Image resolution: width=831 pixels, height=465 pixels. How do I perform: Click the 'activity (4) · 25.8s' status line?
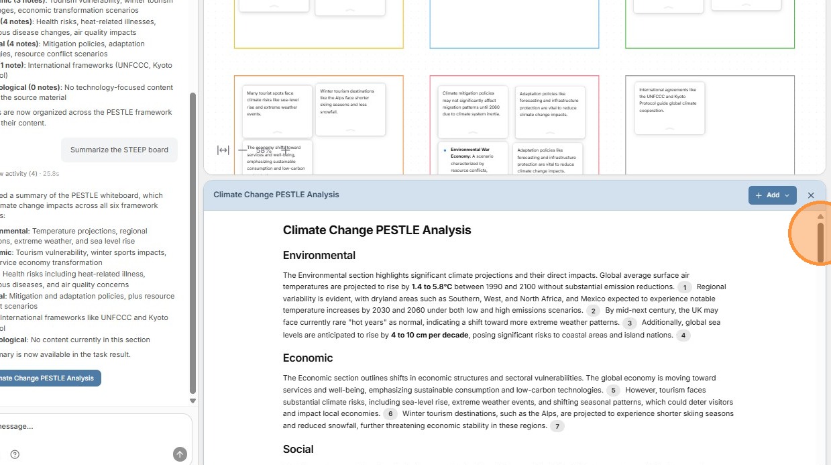click(x=30, y=174)
